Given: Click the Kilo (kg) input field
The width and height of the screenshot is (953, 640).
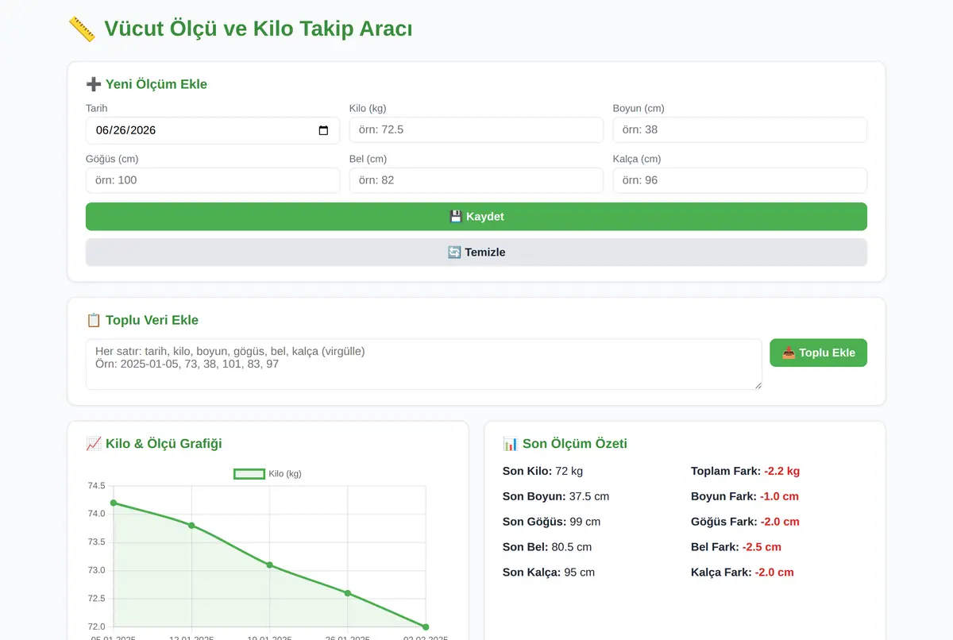Looking at the screenshot, I should coord(476,130).
